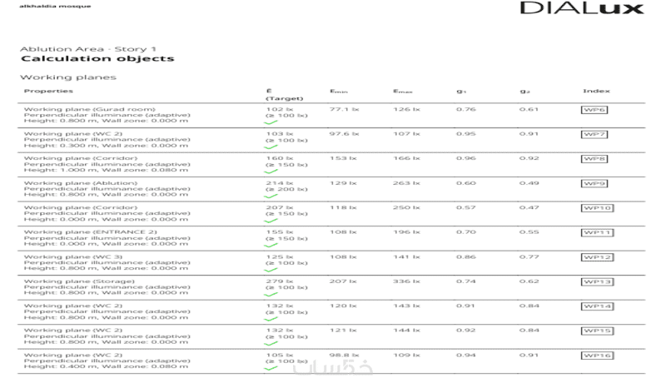Click the WP16 index badge
This screenshot has height=383, width=666.
pyautogui.click(x=597, y=355)
